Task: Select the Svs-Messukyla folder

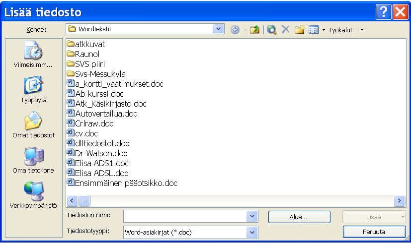Action: pos(96,74)
